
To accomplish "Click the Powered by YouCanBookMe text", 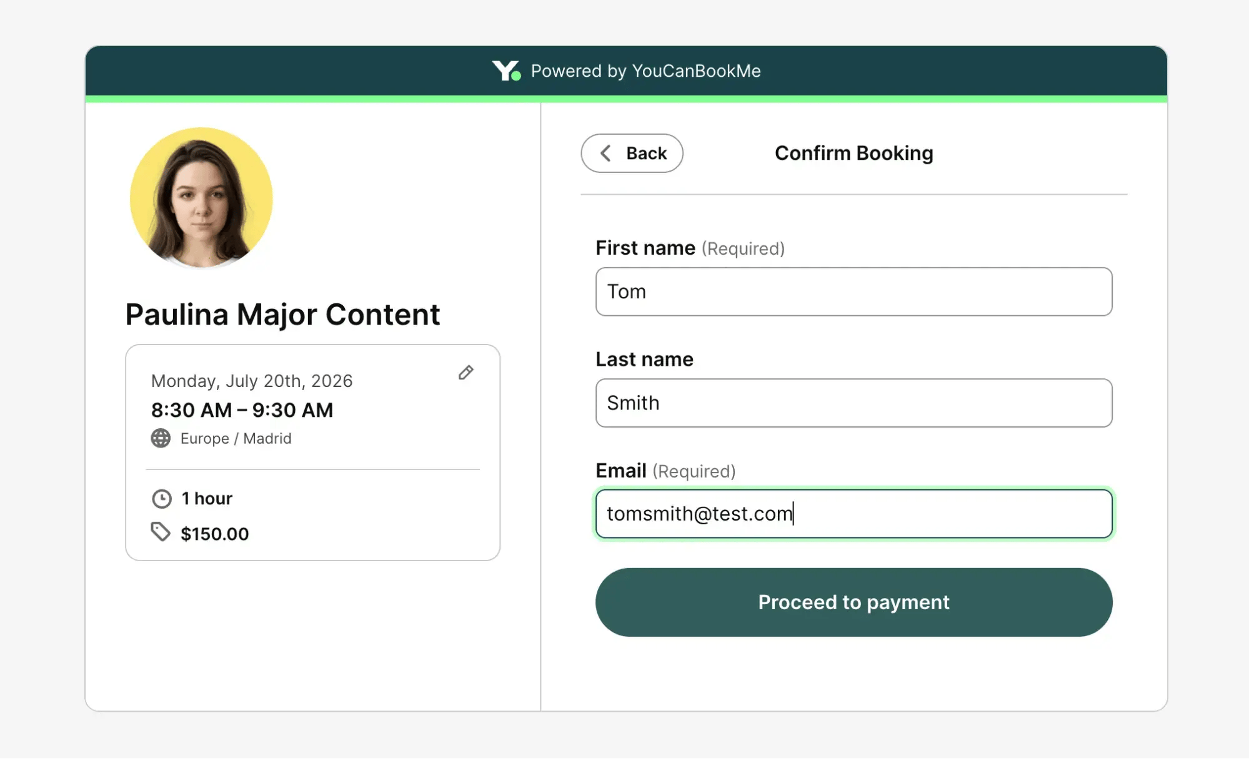I will (x=645, y=71).
